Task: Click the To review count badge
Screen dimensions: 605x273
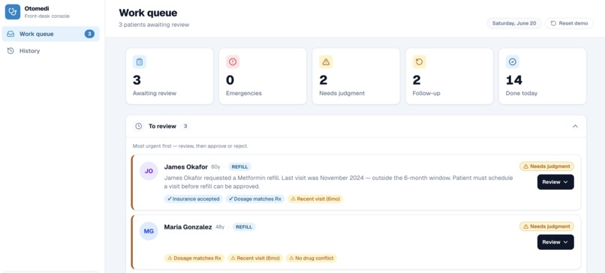Action: [185, 126]
